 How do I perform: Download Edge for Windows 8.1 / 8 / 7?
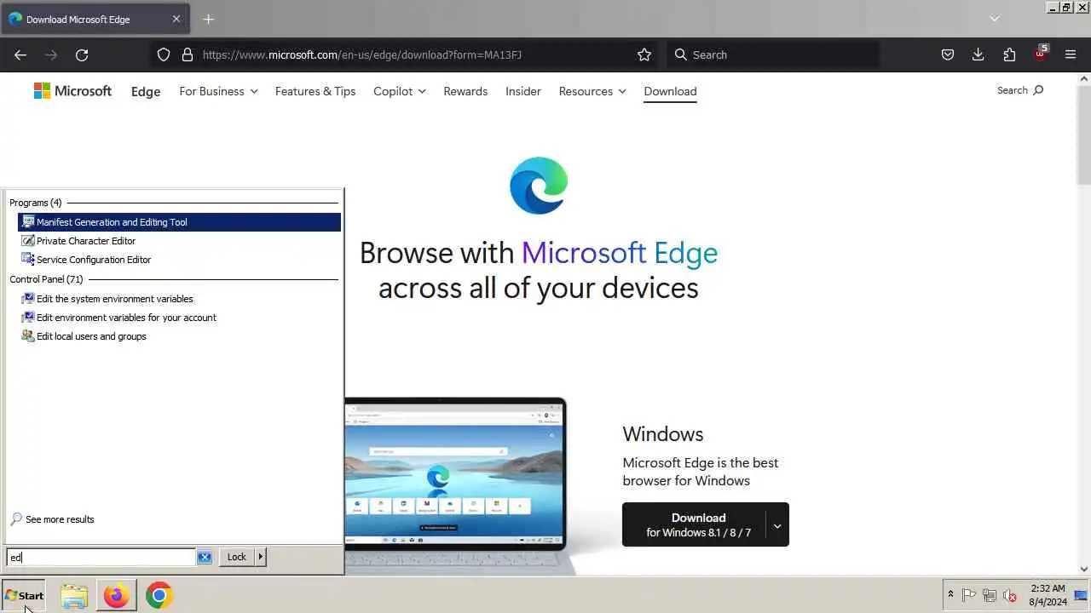point(694,524)
